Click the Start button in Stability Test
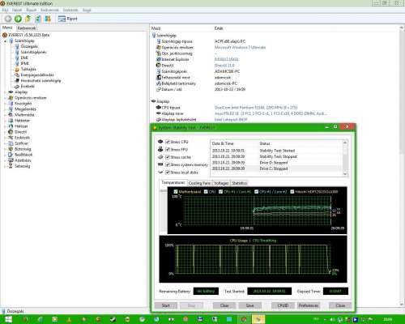Viewport: 405px width, 324px height. [166, 305]
